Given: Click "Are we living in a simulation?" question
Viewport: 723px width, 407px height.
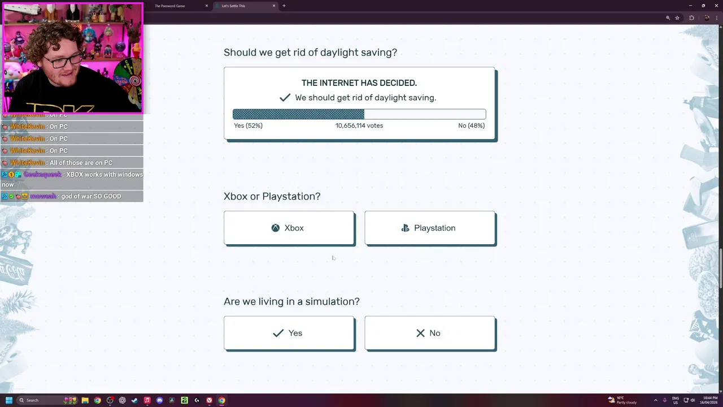Looking at the screenshot, I should coord(291,301).
